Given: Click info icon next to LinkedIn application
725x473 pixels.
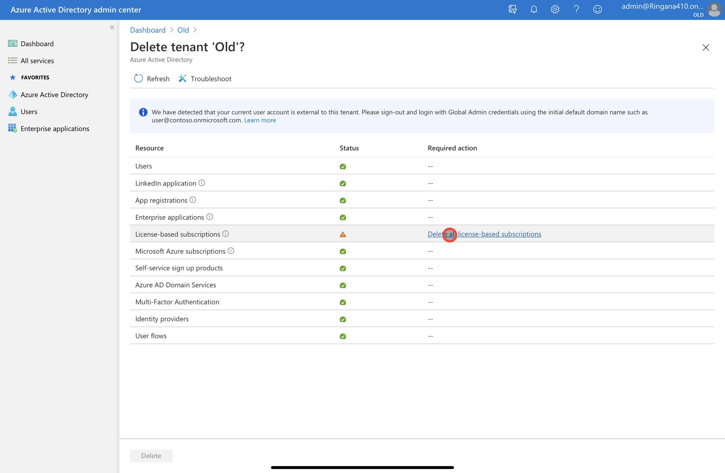Looking at the screenshot, I should pyautogui.click(x=202, y=183).
